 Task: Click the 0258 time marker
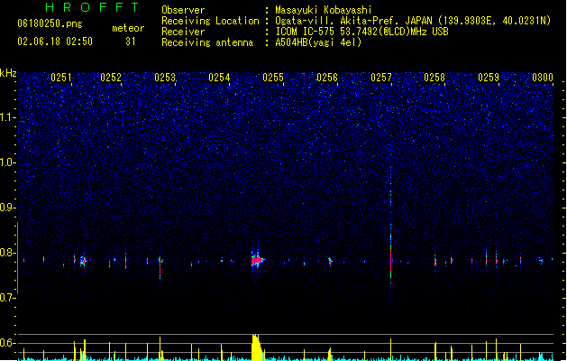tap(434, 78)
